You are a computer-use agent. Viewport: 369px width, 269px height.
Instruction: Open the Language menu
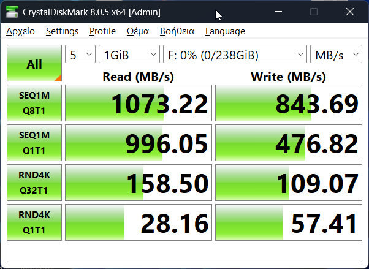click(x=225, y=31)
